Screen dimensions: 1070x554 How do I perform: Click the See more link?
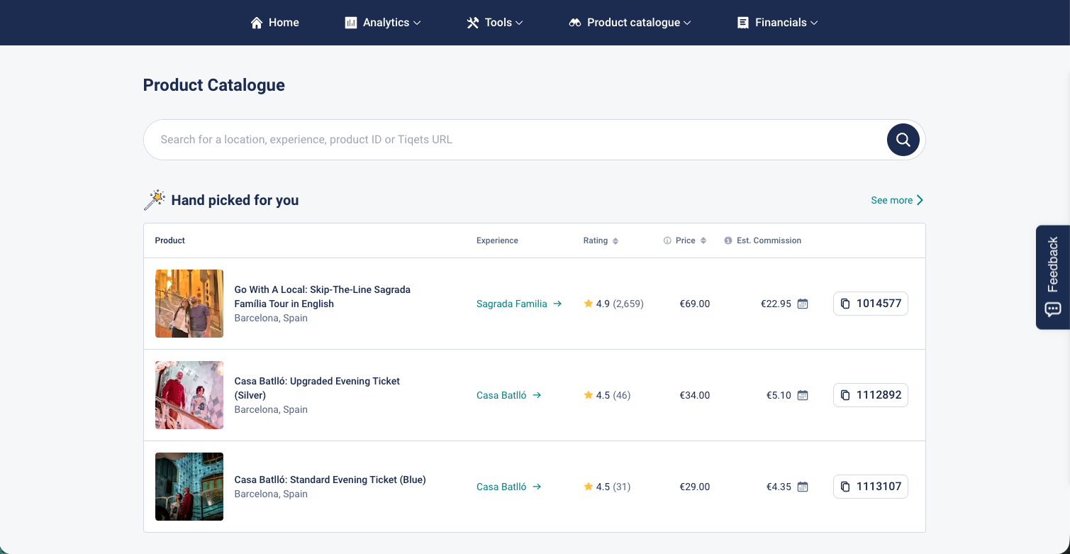pos(897,200)
